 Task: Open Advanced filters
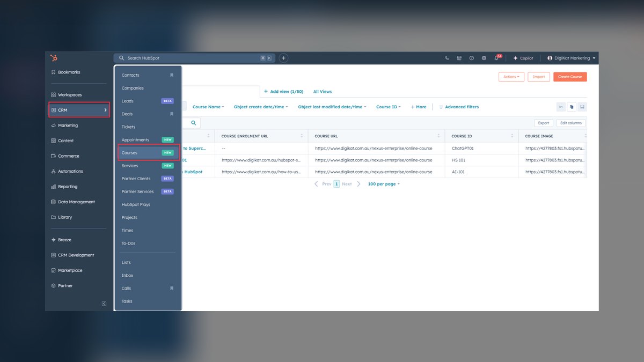pyautogui.click(x=459, y=107)
